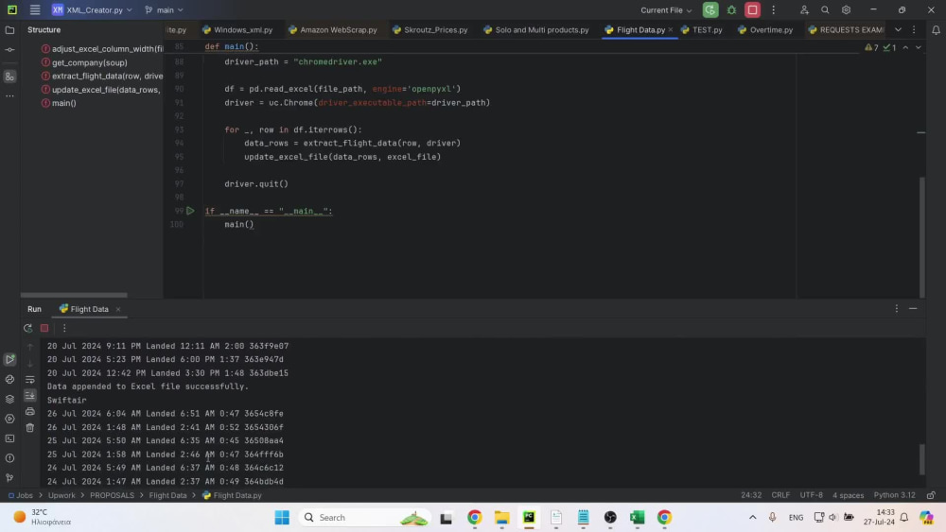This screenshot has height=532, width=946.
Task: Toggle soft-wrap in Run console
Action: coord(29,380)
